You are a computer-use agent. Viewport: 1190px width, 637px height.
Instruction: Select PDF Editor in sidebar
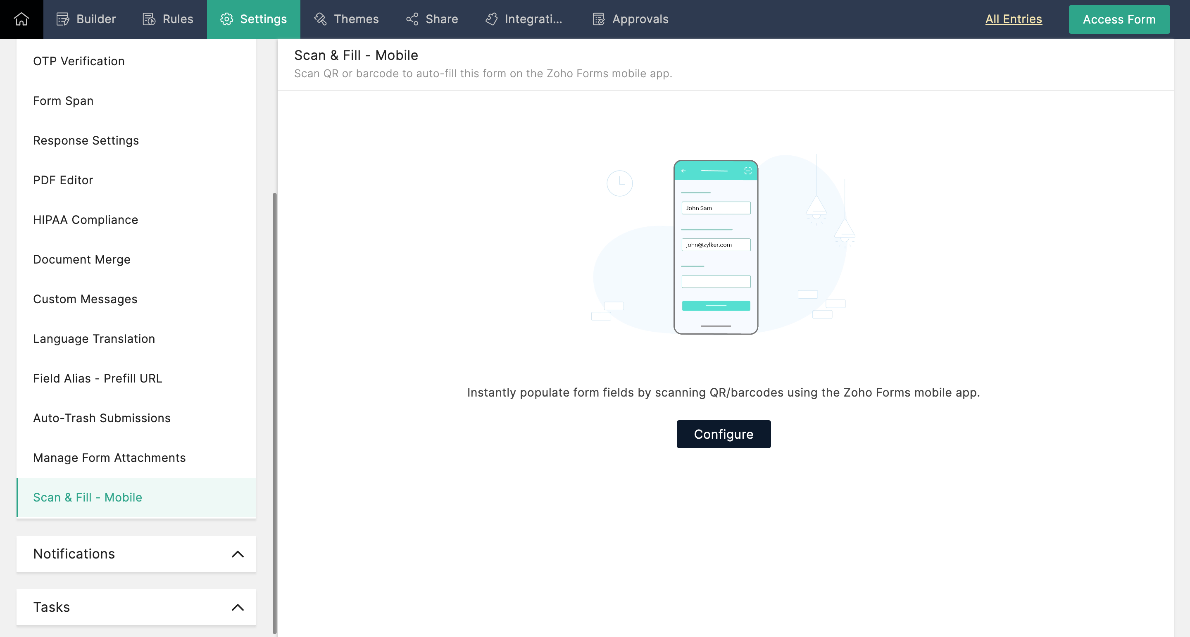pyautogui.click(x=63, y=180)
